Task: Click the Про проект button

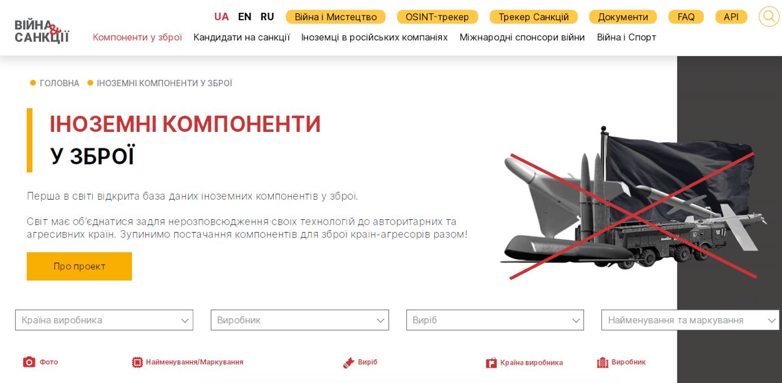Action: [x=79, y=266]
